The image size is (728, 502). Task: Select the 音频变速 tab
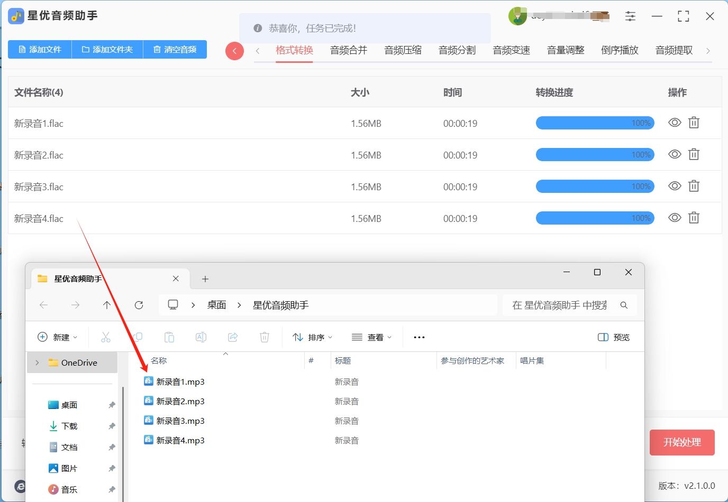click(511, 50)
